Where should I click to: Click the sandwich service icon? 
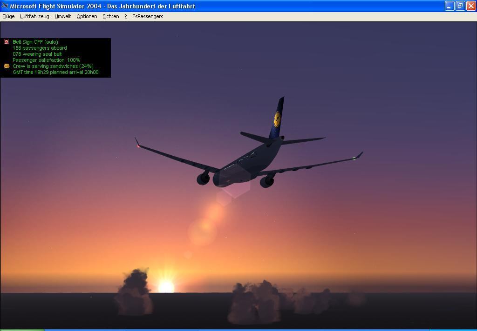7,66
